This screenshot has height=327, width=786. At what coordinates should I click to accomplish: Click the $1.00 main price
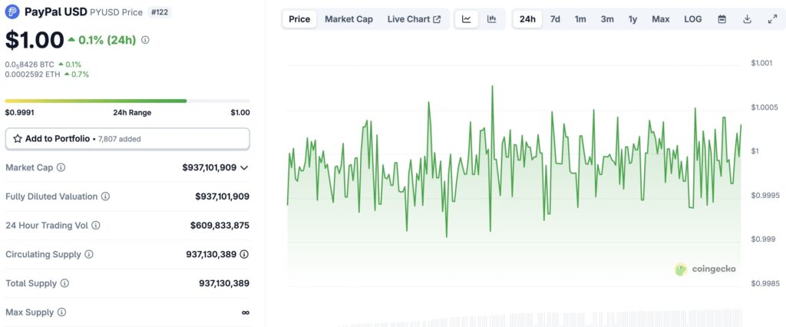[35, 40]
